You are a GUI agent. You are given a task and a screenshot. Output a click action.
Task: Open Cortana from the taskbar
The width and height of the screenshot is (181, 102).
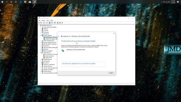tap(11, 2)
